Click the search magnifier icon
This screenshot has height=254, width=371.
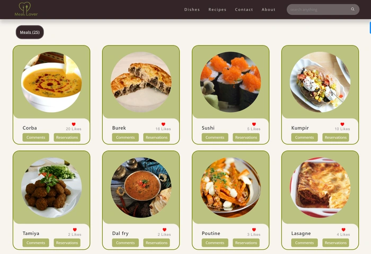pyautogui.click(x=352, y=9)
